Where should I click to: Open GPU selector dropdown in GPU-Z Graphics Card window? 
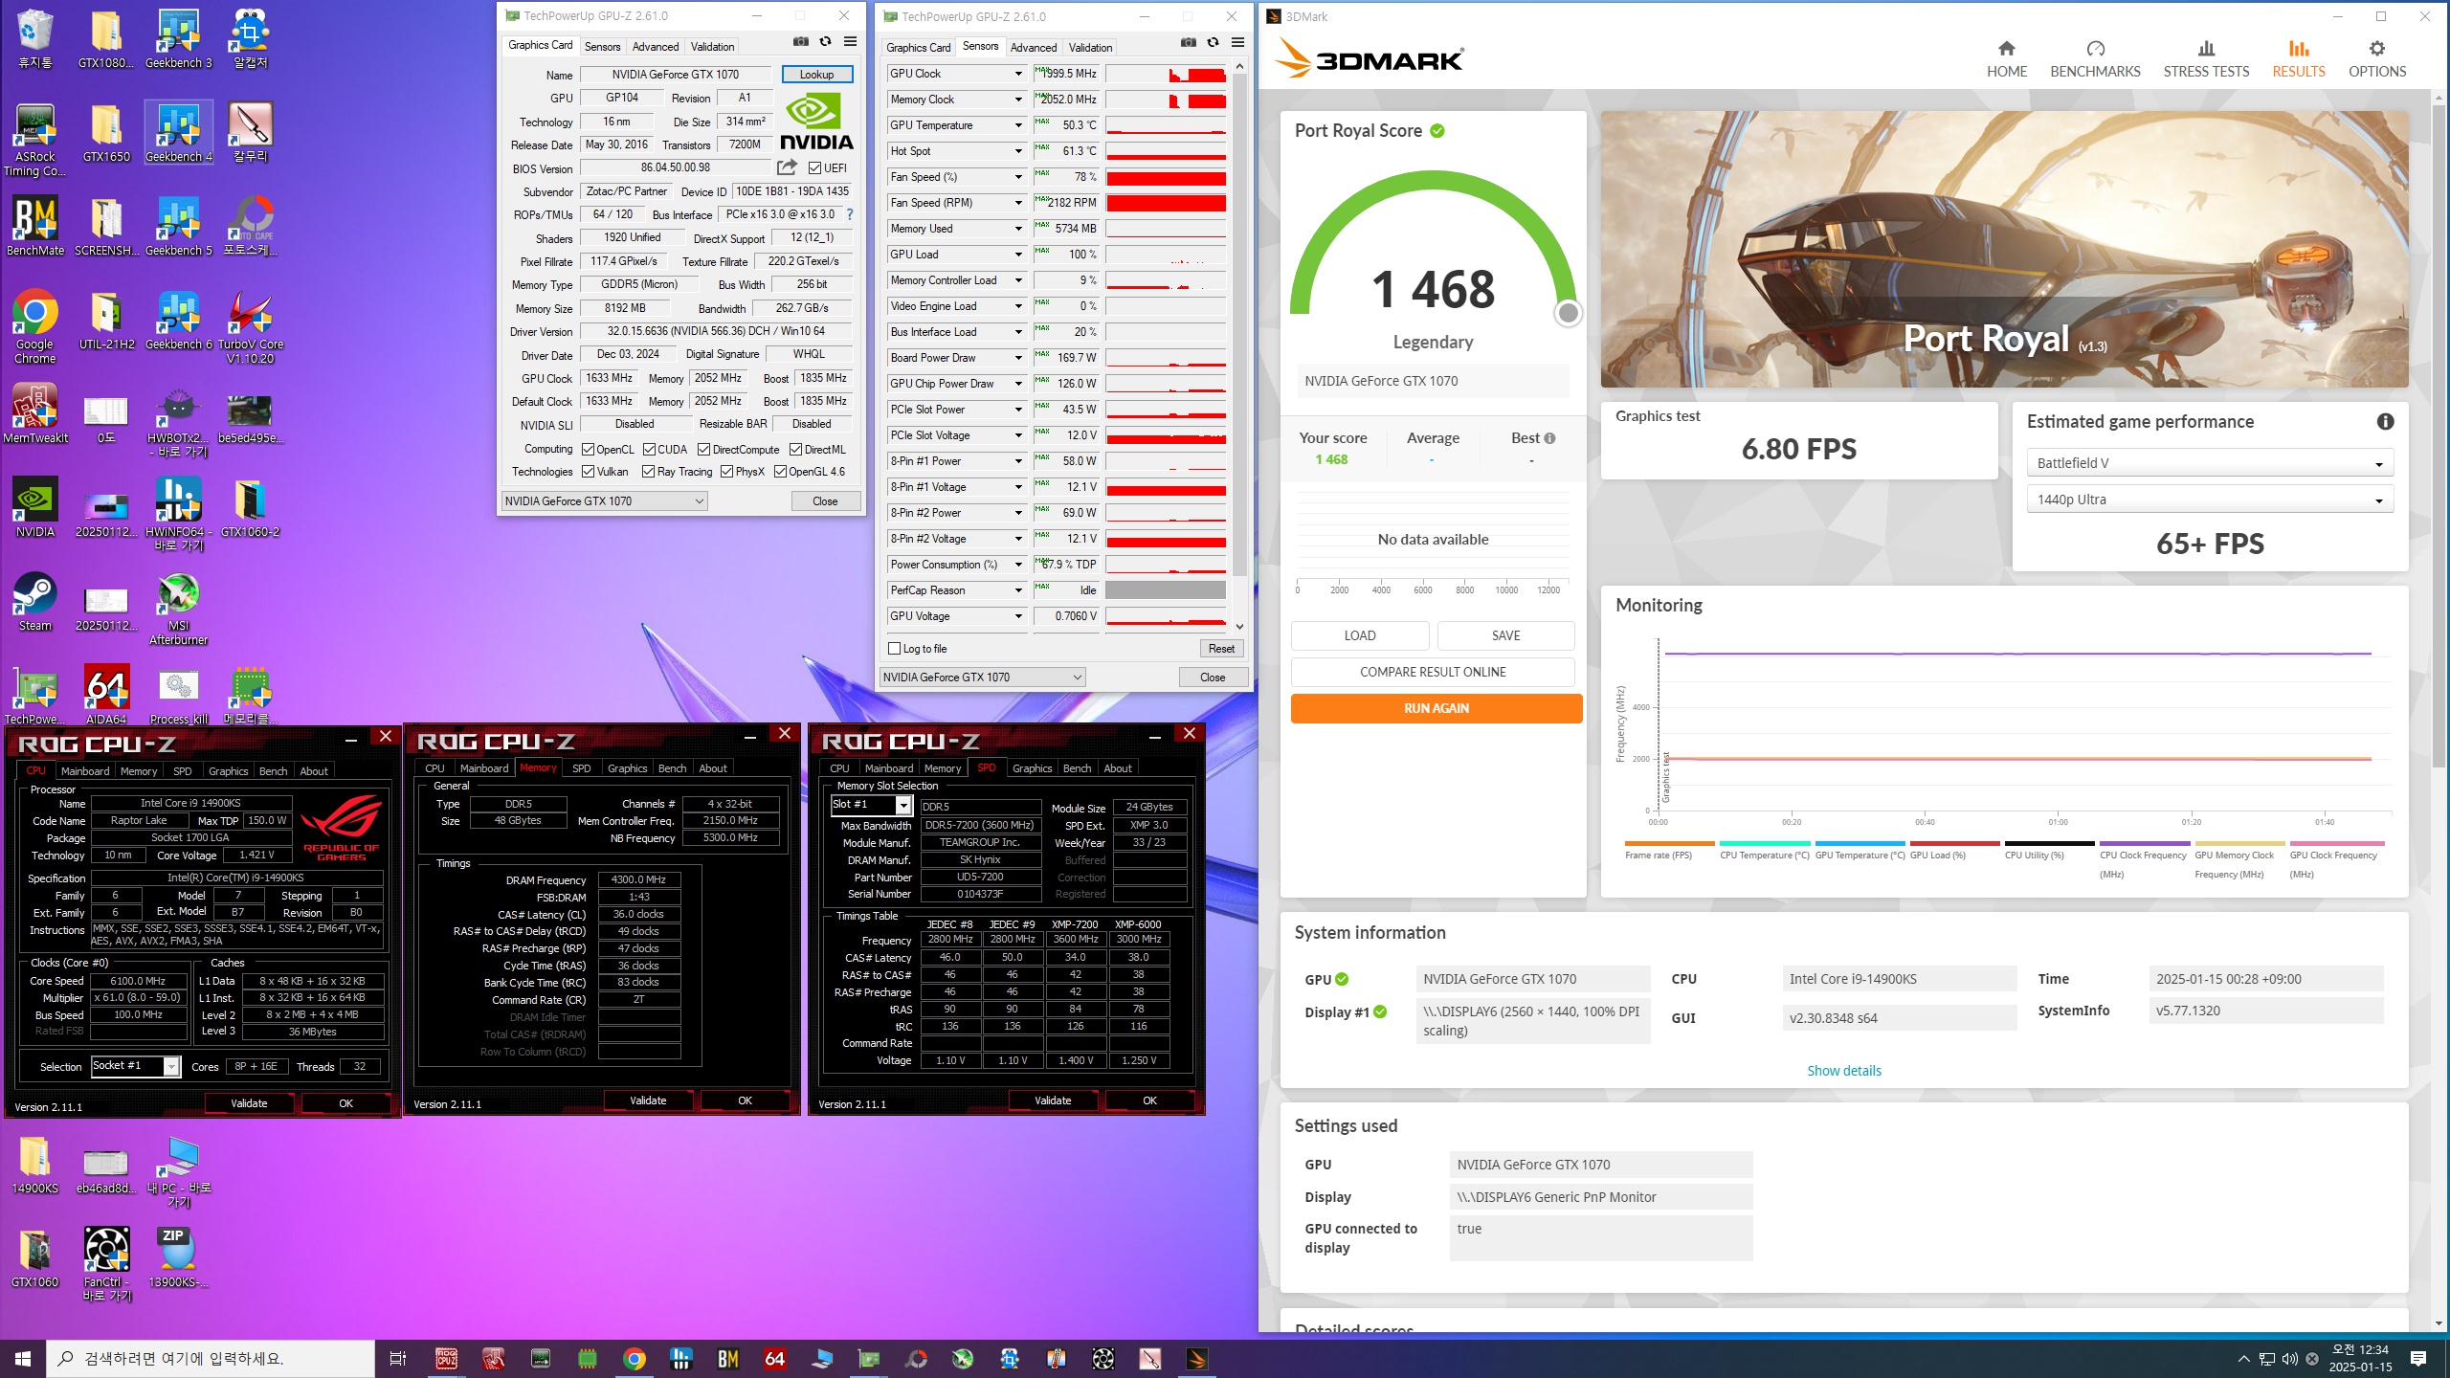[x=604, y=501]
